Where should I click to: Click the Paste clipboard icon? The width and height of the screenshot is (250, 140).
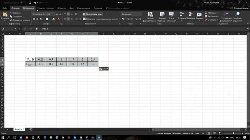5,15
